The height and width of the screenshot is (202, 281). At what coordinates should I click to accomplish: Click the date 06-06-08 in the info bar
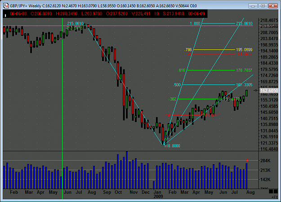(18, 13)
